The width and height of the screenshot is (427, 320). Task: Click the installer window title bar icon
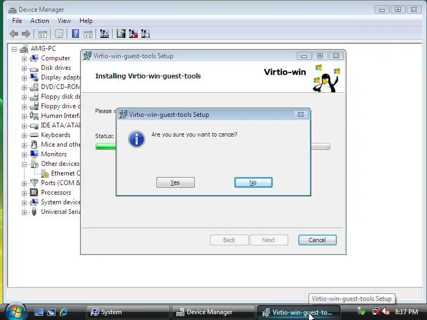pos(87,55)
